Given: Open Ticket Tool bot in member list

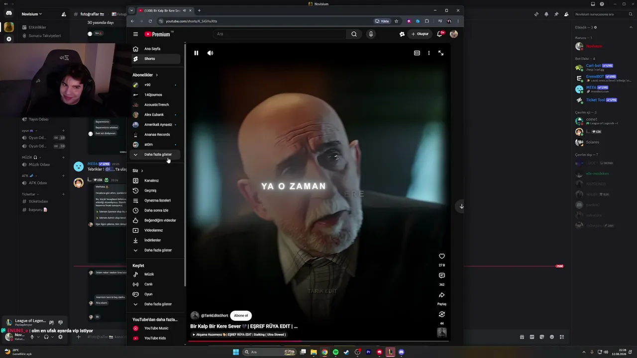Looking at the screenshot, I should (603, 100).
